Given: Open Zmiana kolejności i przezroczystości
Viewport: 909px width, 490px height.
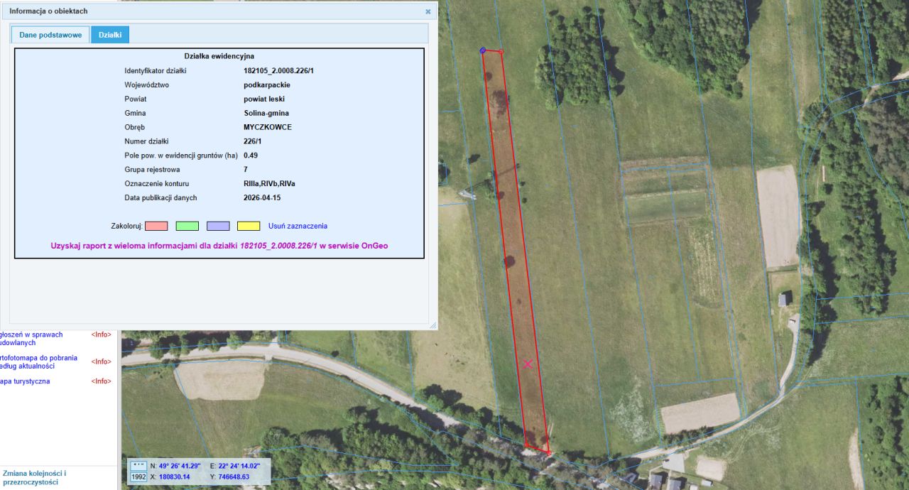Looking at the screenshot, I should click(34, 478).
